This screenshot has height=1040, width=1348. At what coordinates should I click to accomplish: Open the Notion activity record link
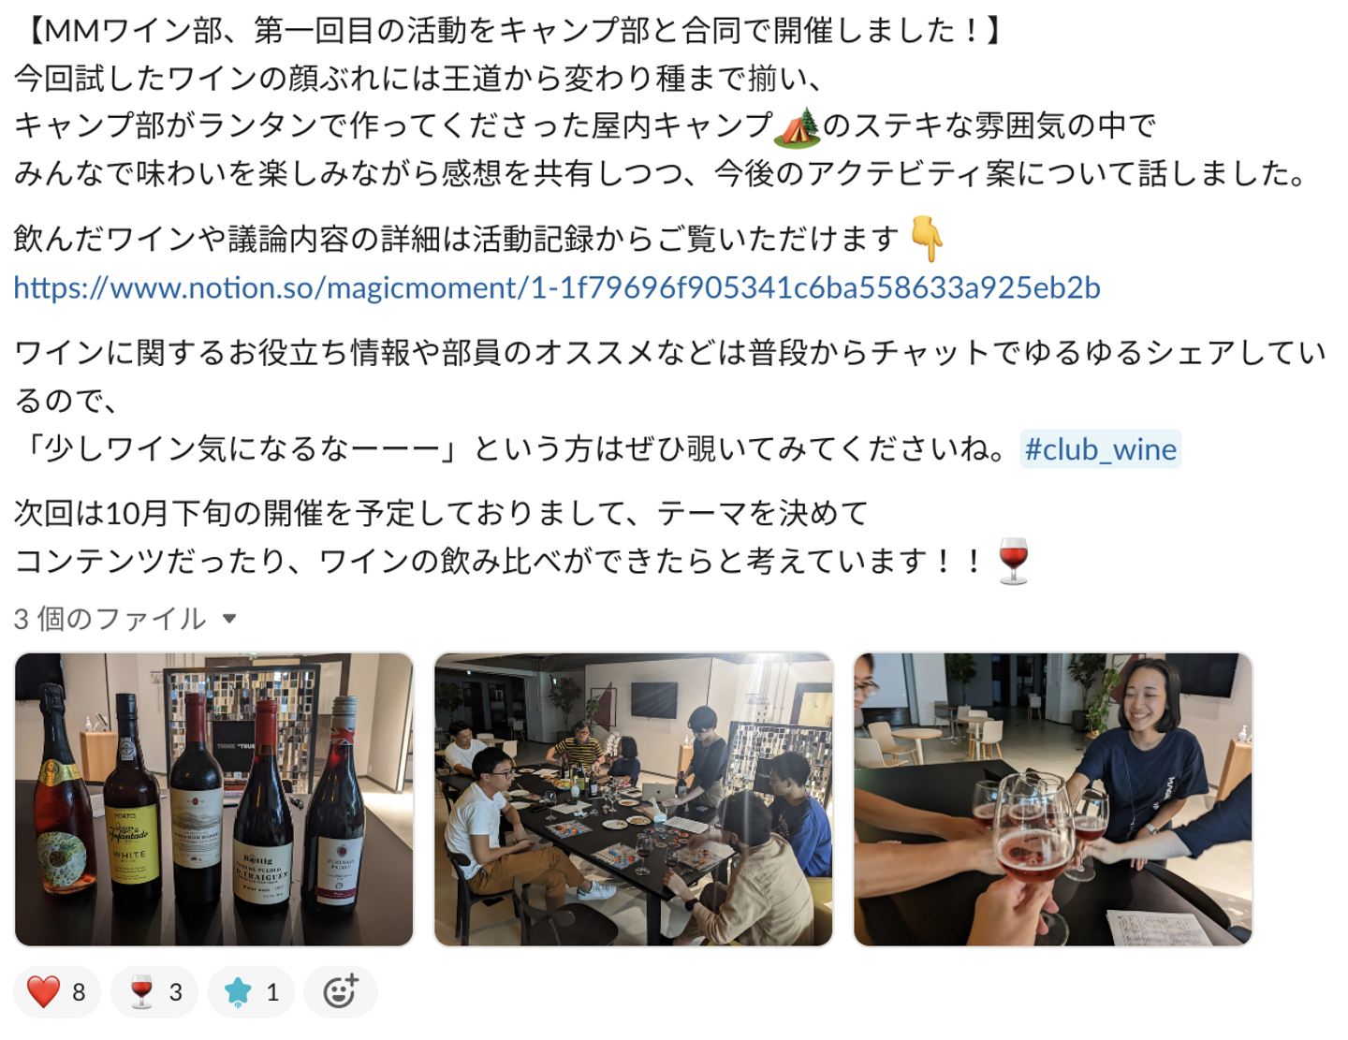point(557,287)
